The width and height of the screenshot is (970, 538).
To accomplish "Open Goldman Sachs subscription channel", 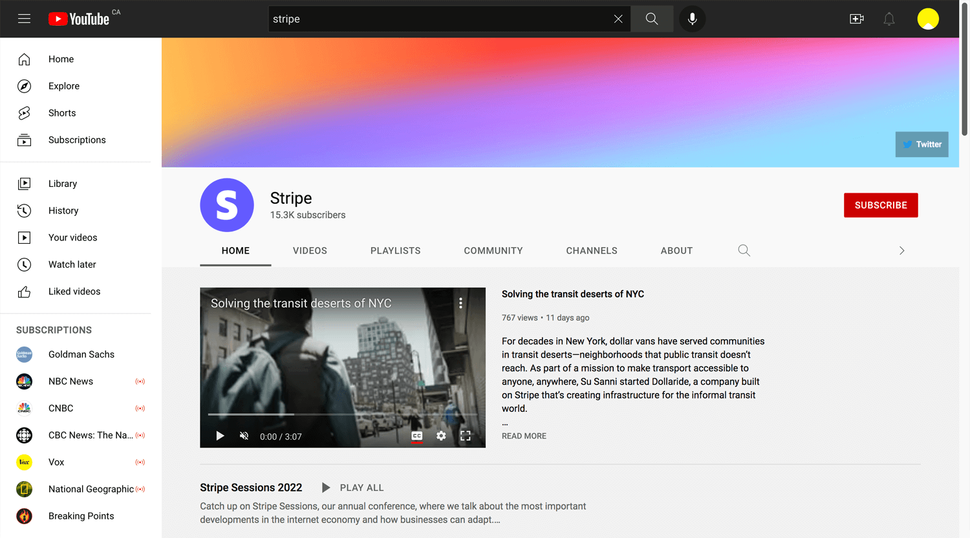I will coord(76,354).
